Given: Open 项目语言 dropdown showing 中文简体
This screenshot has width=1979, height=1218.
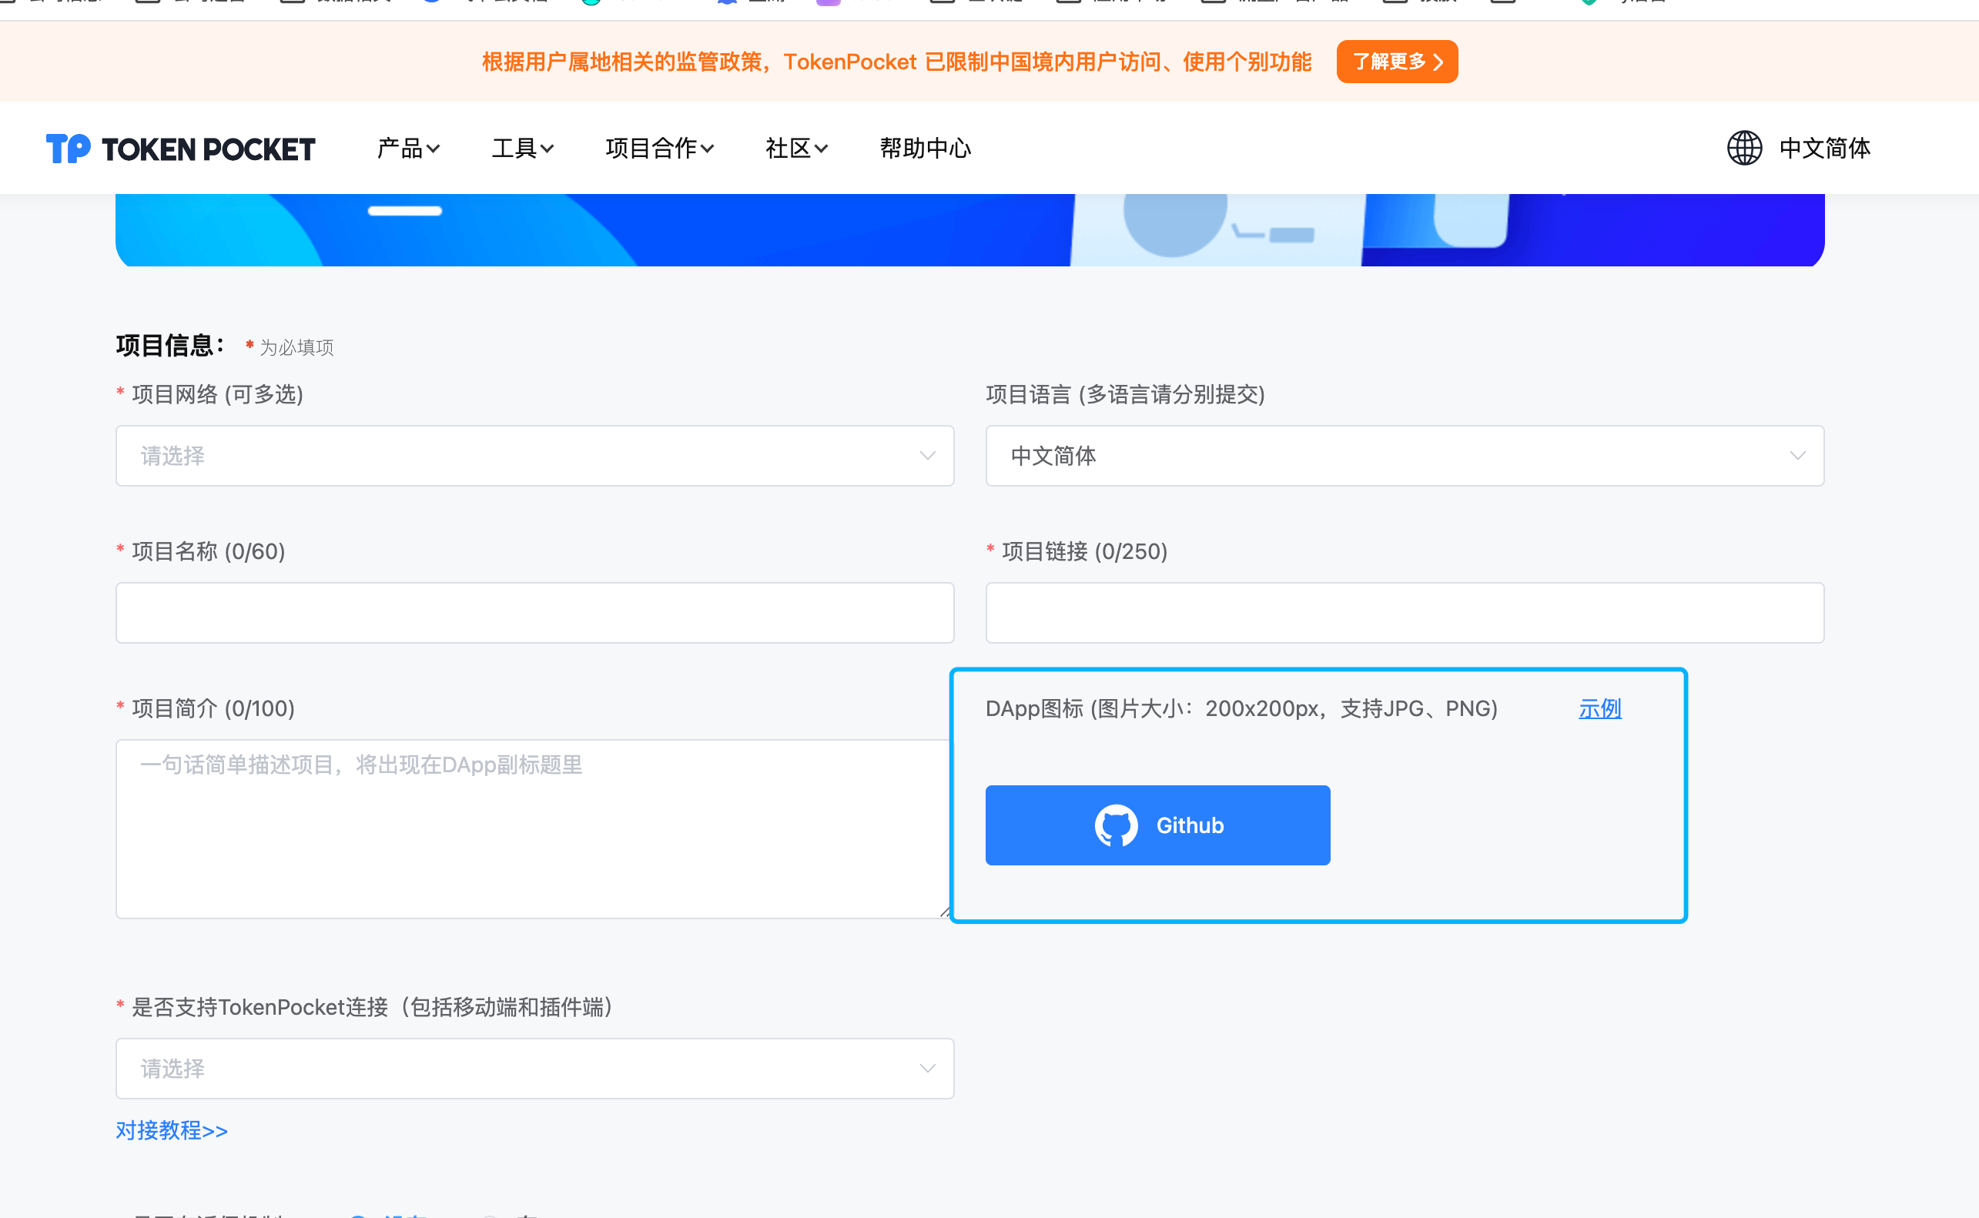Looking at the screenshot, I should pyautogui.click(x=1385, y=456).
